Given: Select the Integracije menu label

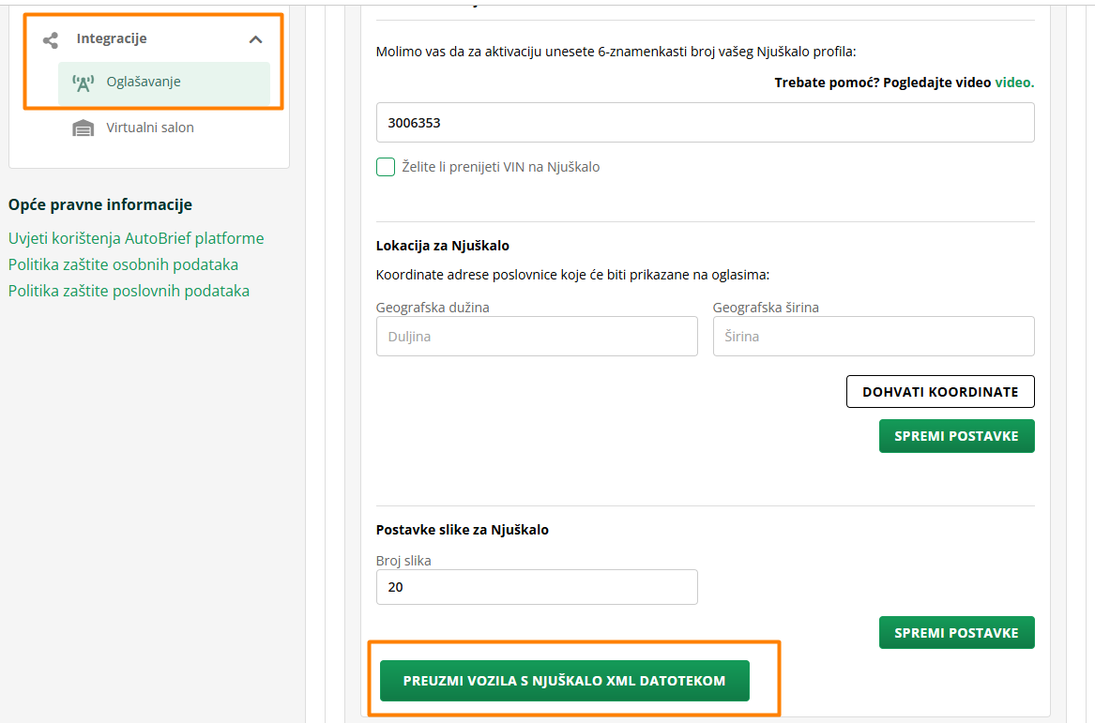Looking at the screenshot, I should [x=112, y=38].
